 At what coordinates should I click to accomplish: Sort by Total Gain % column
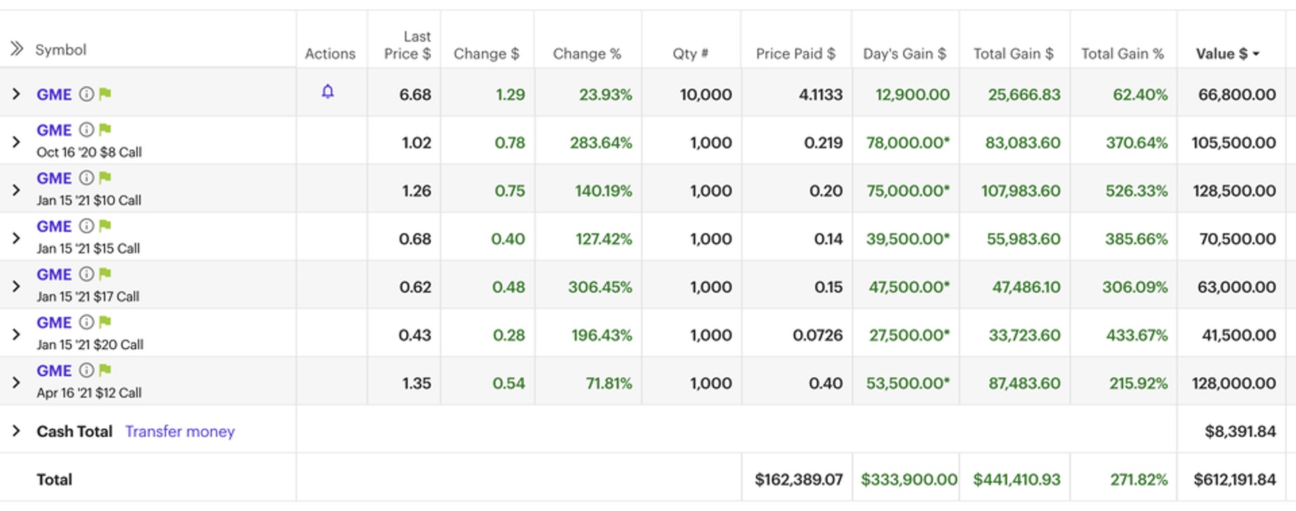[x=1122, y=54]
